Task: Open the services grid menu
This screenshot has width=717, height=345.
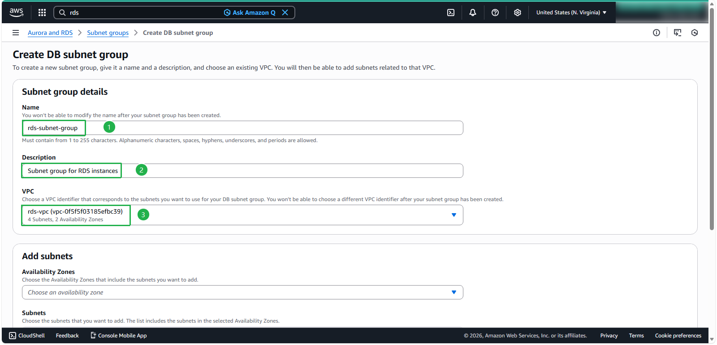Action: click(x=42, y=13)
